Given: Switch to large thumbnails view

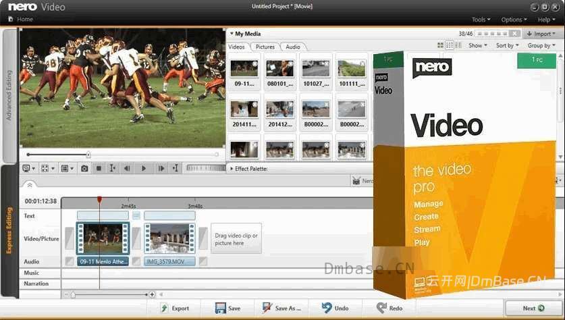Looking at the screenshot, I should tap(440, 45).
